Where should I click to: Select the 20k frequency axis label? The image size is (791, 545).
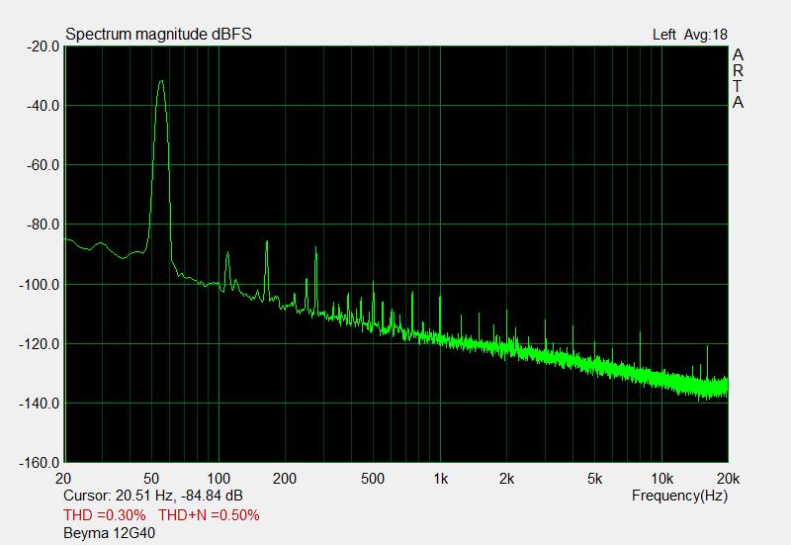(727, 479)
